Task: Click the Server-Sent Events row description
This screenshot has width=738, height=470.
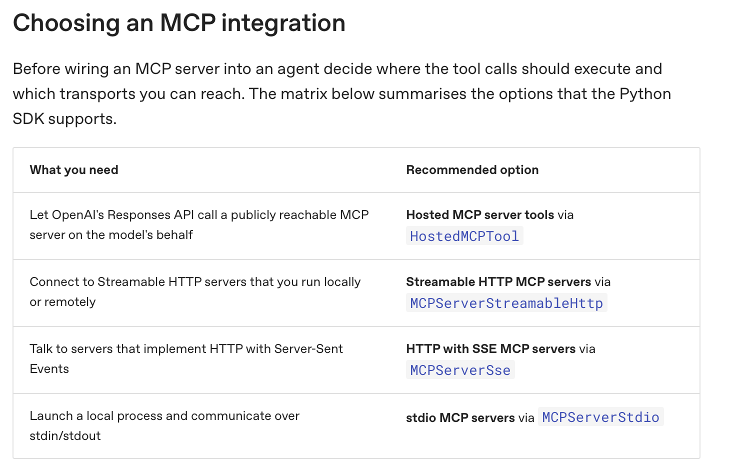Action: 186,359
